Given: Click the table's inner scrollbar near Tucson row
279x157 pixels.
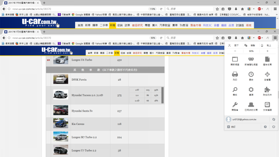Looking at the screenshot, I should click(162, 95).
